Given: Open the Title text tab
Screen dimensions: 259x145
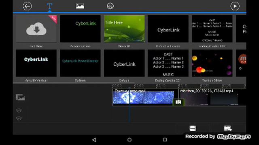Looking at the screenshot, I should [49, 6].
